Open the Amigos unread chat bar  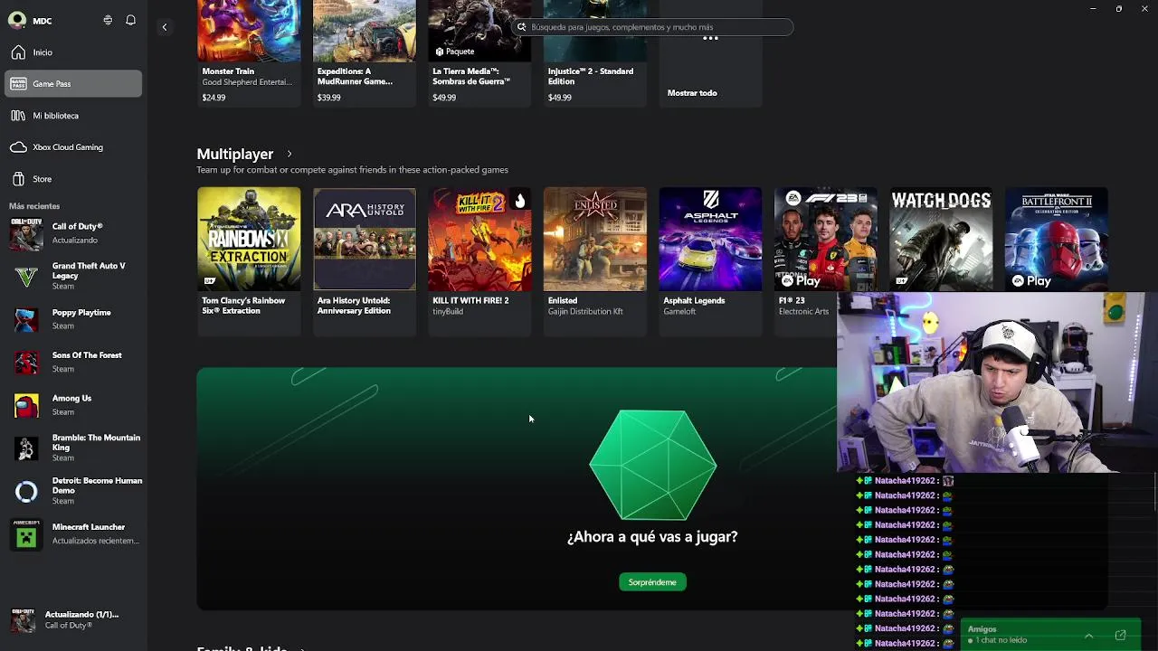point(1050,635)
